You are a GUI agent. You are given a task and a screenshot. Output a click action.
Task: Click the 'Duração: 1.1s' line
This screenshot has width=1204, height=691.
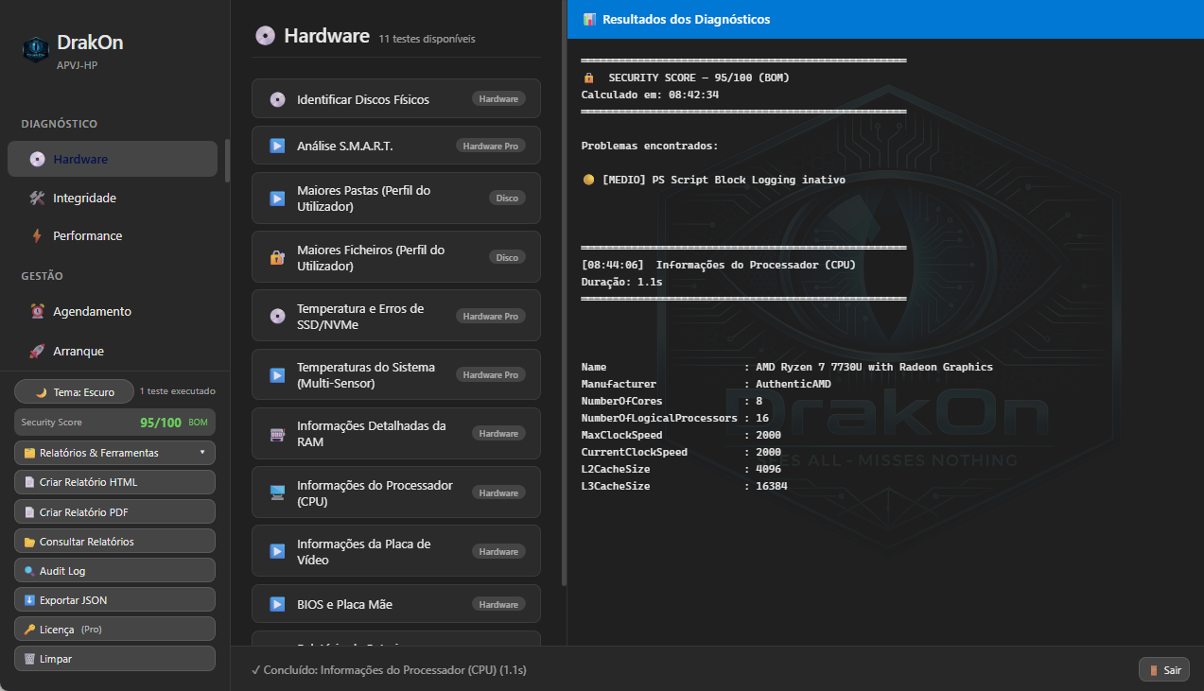[x=621, y=282]
